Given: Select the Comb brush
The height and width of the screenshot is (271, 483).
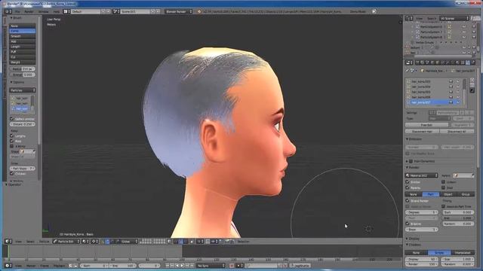Looking at the screenshot, I should 22,31.
